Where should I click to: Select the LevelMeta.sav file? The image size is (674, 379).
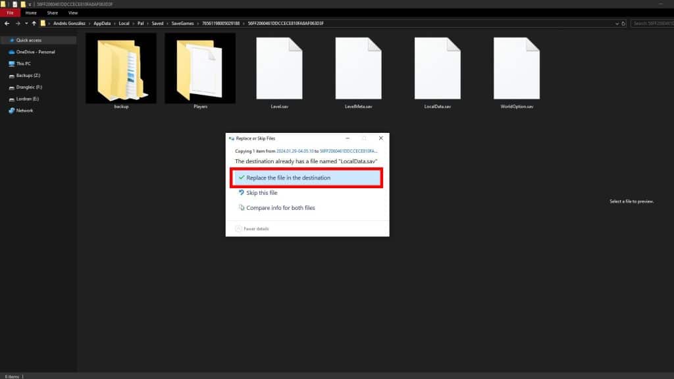[x=359, y=72]
